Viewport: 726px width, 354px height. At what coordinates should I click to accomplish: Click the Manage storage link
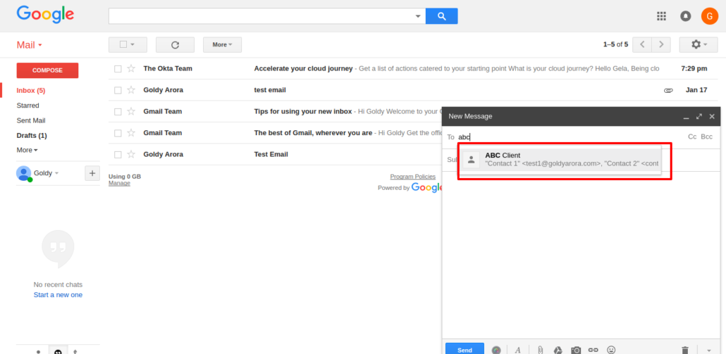119,184
